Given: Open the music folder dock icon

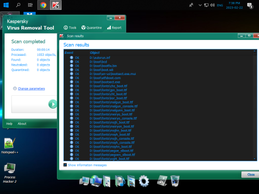Looking at the screenshot, I should coord(120,181).
